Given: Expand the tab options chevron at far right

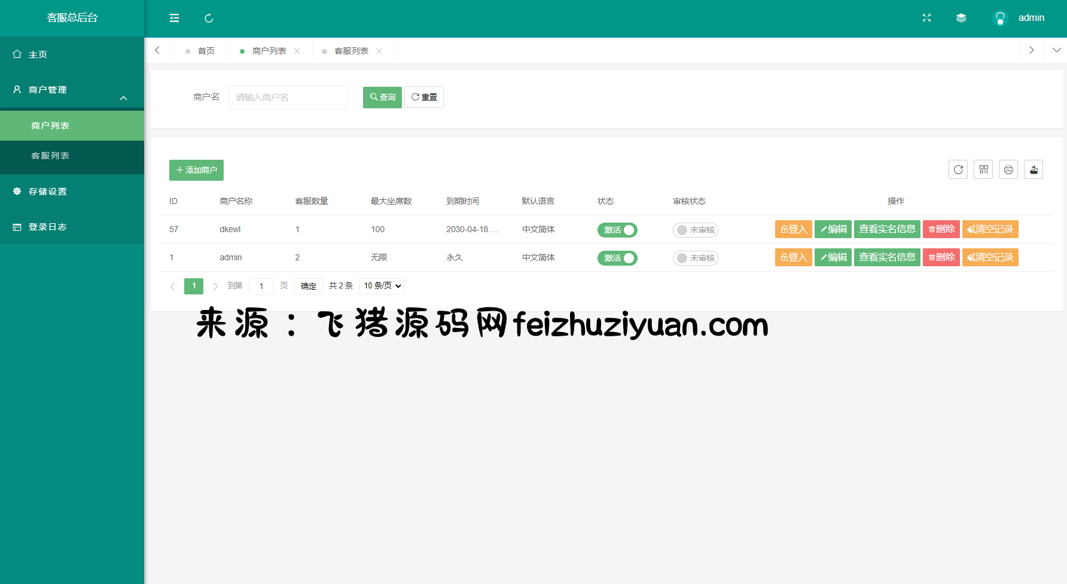Looking at the screenshot, I should click(x=1056, y=50).
